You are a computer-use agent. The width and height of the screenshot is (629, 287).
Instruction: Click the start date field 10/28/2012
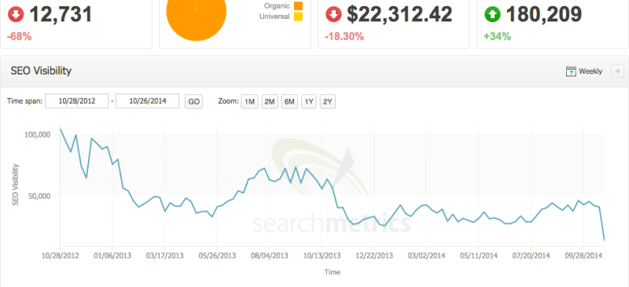click(76, 101)
